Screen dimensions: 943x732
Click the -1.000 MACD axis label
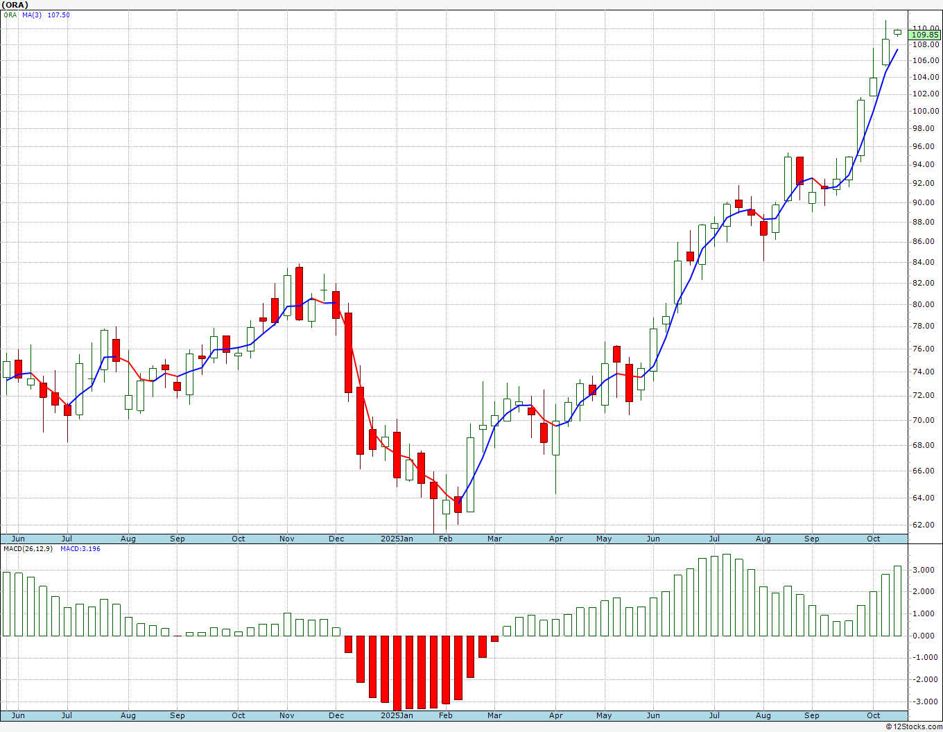[926, 657]
